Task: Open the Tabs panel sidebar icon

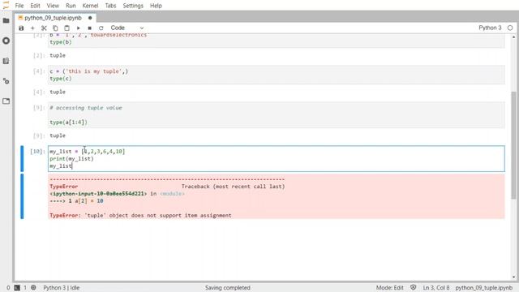Action: click(x=6, y=101)
